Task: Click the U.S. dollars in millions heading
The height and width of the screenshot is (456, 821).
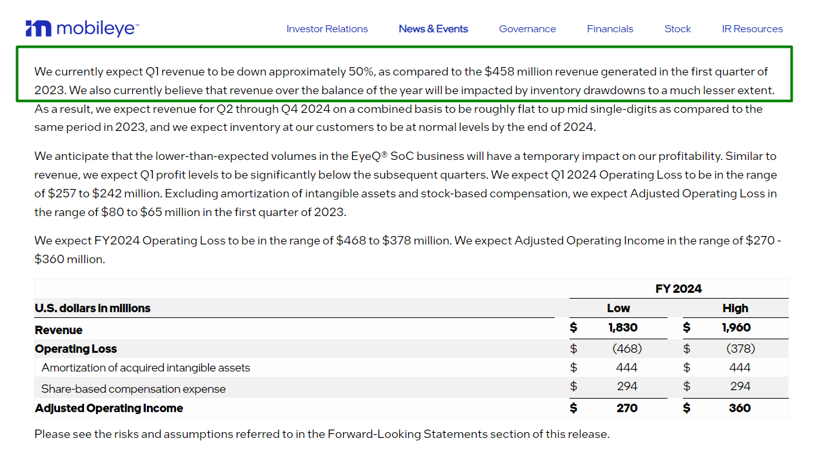Action: point(92,308)
